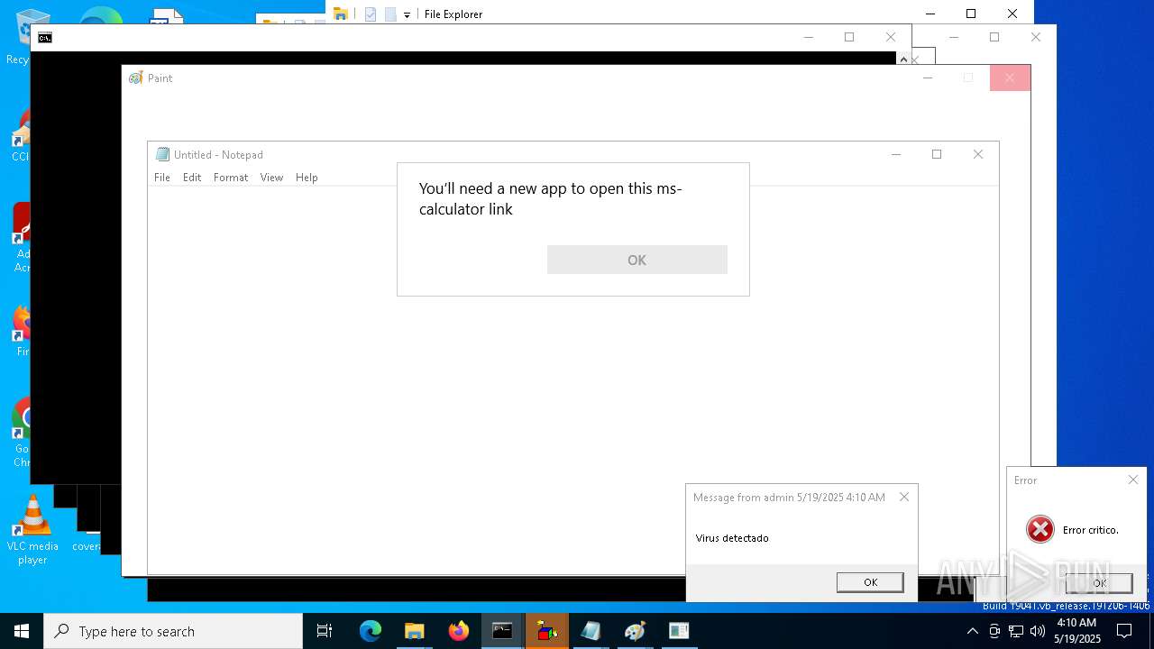
Task: Close the Command Prompt window
Action: coord(891,37)
